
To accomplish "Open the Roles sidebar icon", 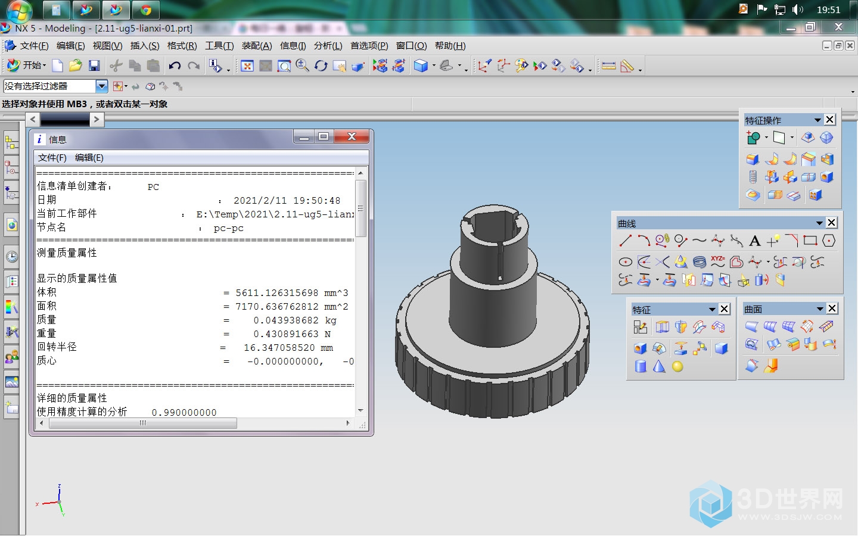I will [x=11, y=357].
